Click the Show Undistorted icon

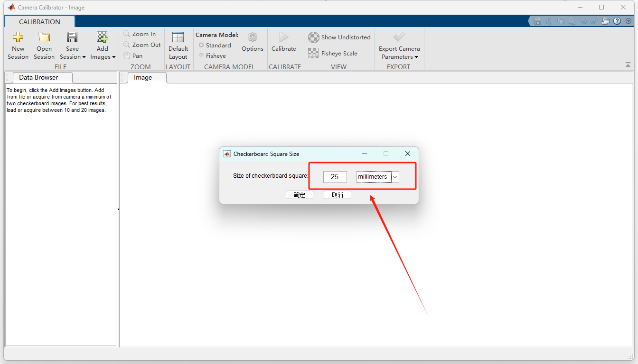[x=314, y=37]
